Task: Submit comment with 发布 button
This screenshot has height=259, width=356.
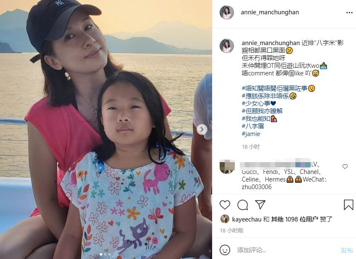Action: (347, 250)
